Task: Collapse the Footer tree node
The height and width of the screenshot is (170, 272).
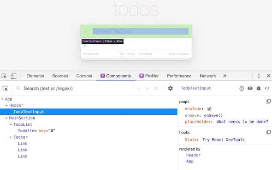Action: pyautogui.click(x=11, y=137)
